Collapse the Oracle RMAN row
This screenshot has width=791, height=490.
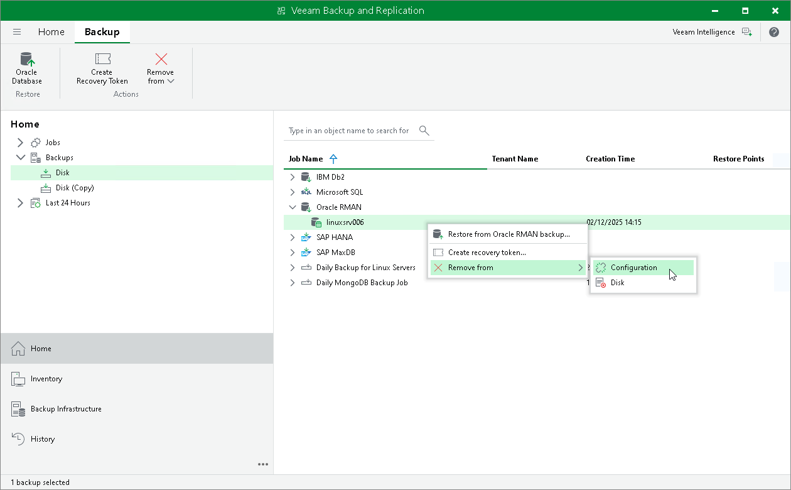(x=292, y=207)
